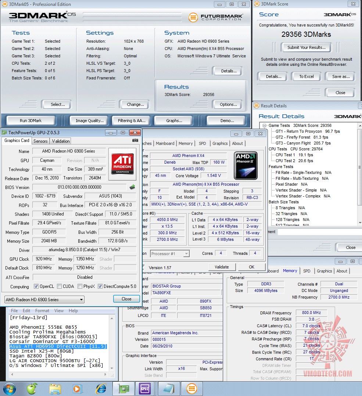Open the Graphics tab in top CPU-Z
Screen dimensions: 362x396
pyautogui.click(x=220, y=143)
